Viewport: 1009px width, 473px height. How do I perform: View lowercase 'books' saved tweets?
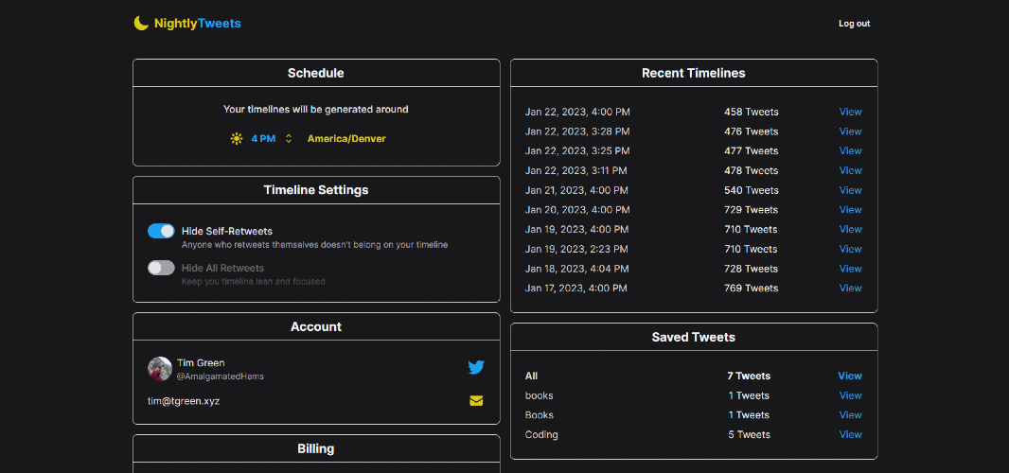pos(850,395)
